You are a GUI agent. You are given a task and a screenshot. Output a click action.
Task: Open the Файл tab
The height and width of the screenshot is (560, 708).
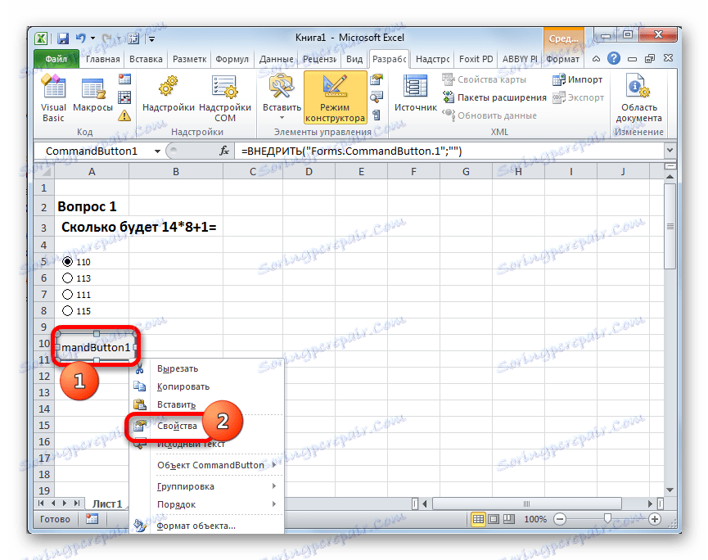pos(56,59)
